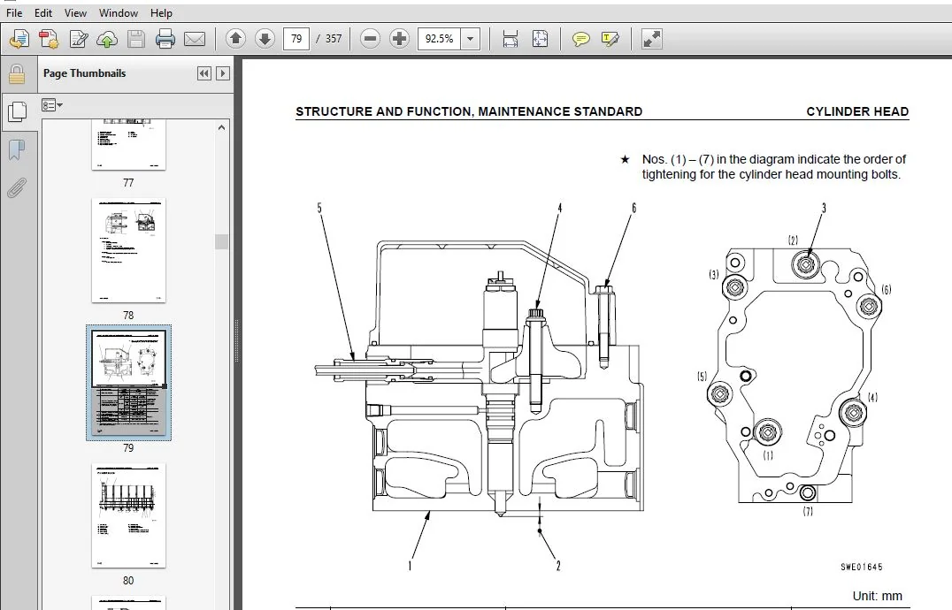Click the Edit/sign document icon
Image resolution: width=952 pixels, height=610 pixels.
point(79,39)
